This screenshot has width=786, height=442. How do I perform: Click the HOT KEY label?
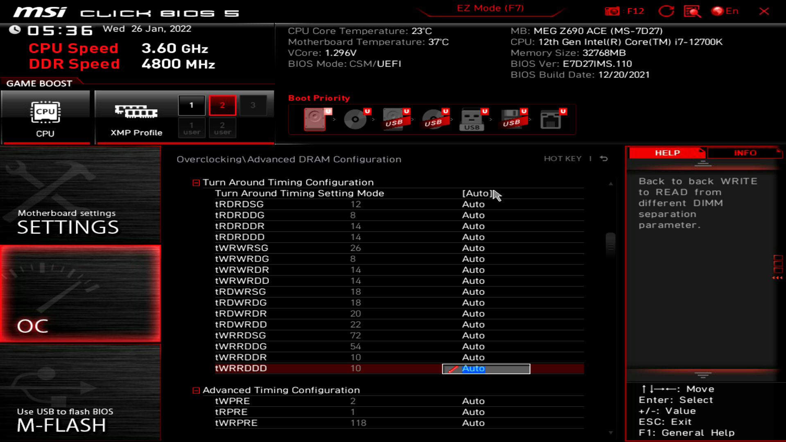(x=562, y=158)
